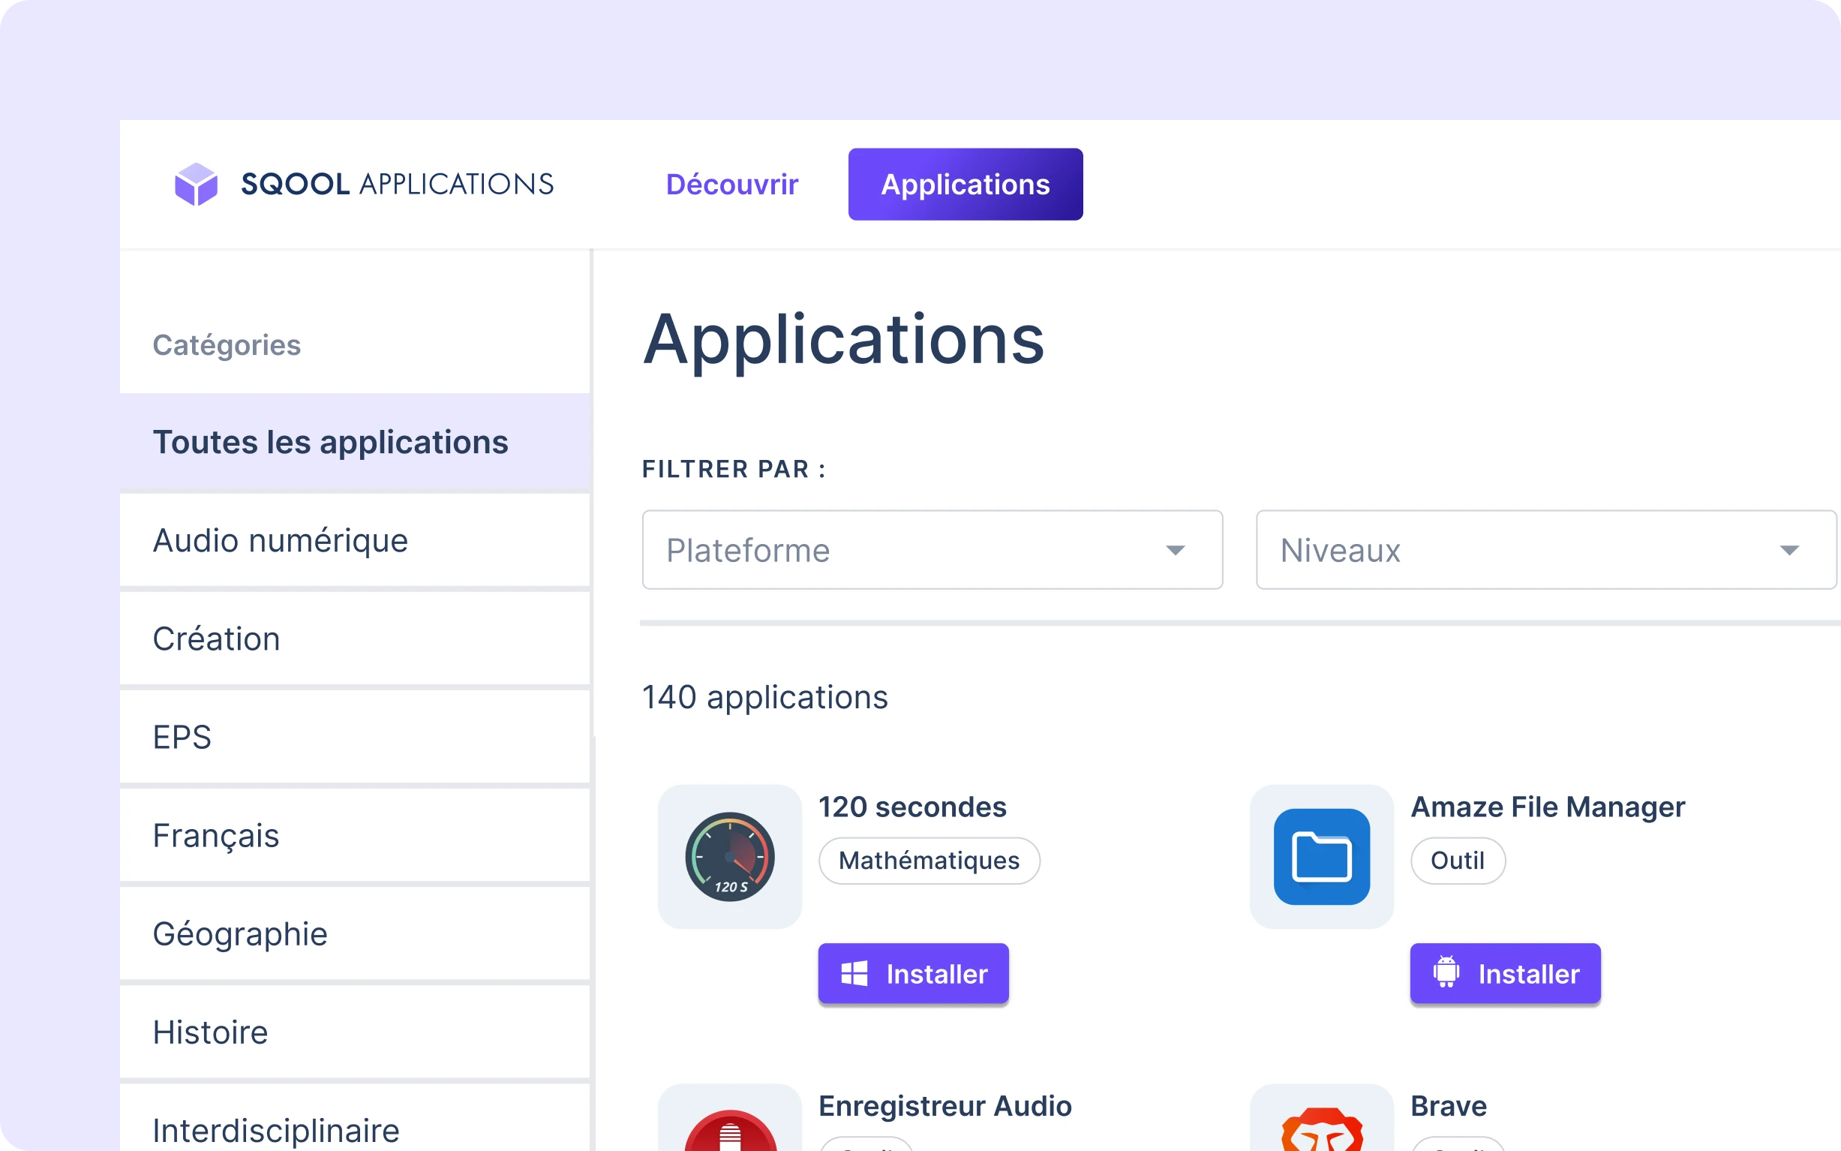Select the Histoire sidebar category
1841x1151 pixels.
click(211, 1032)
